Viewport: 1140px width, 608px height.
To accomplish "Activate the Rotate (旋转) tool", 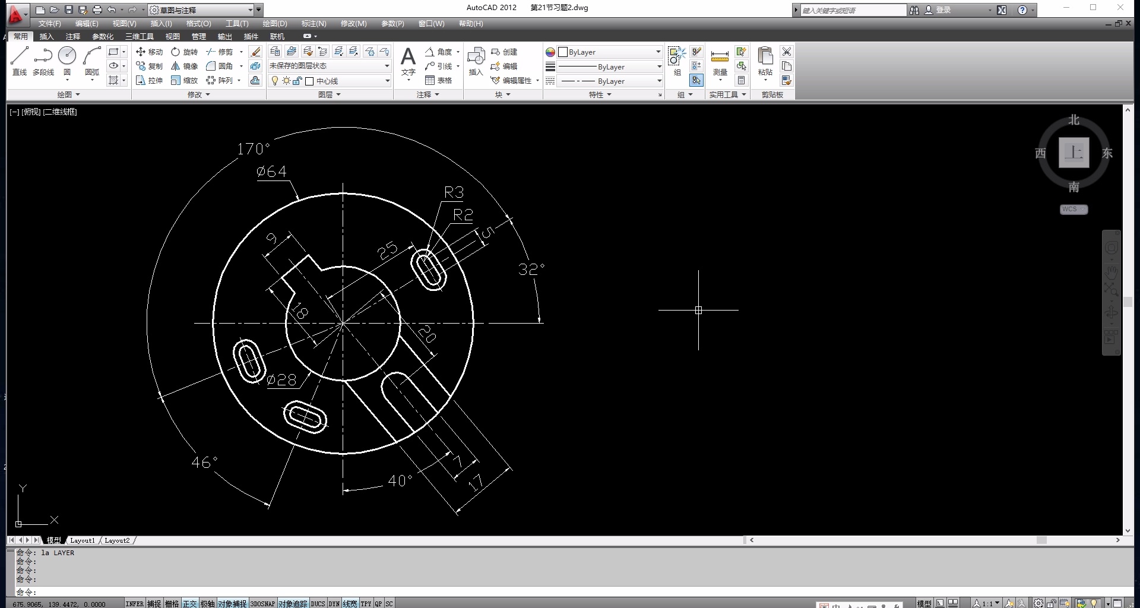I will [184, 52].
